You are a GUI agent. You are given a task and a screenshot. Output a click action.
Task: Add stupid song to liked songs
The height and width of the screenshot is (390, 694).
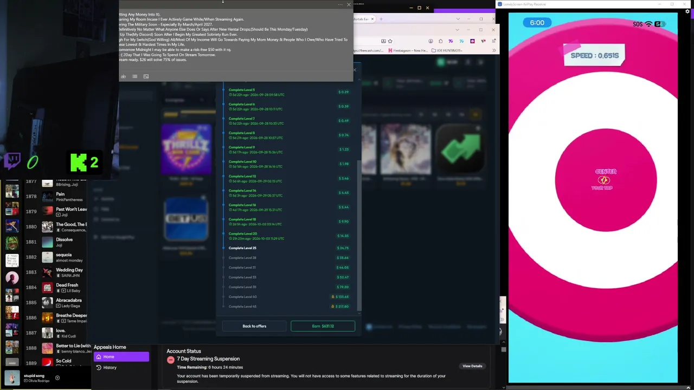click(57, 378)
